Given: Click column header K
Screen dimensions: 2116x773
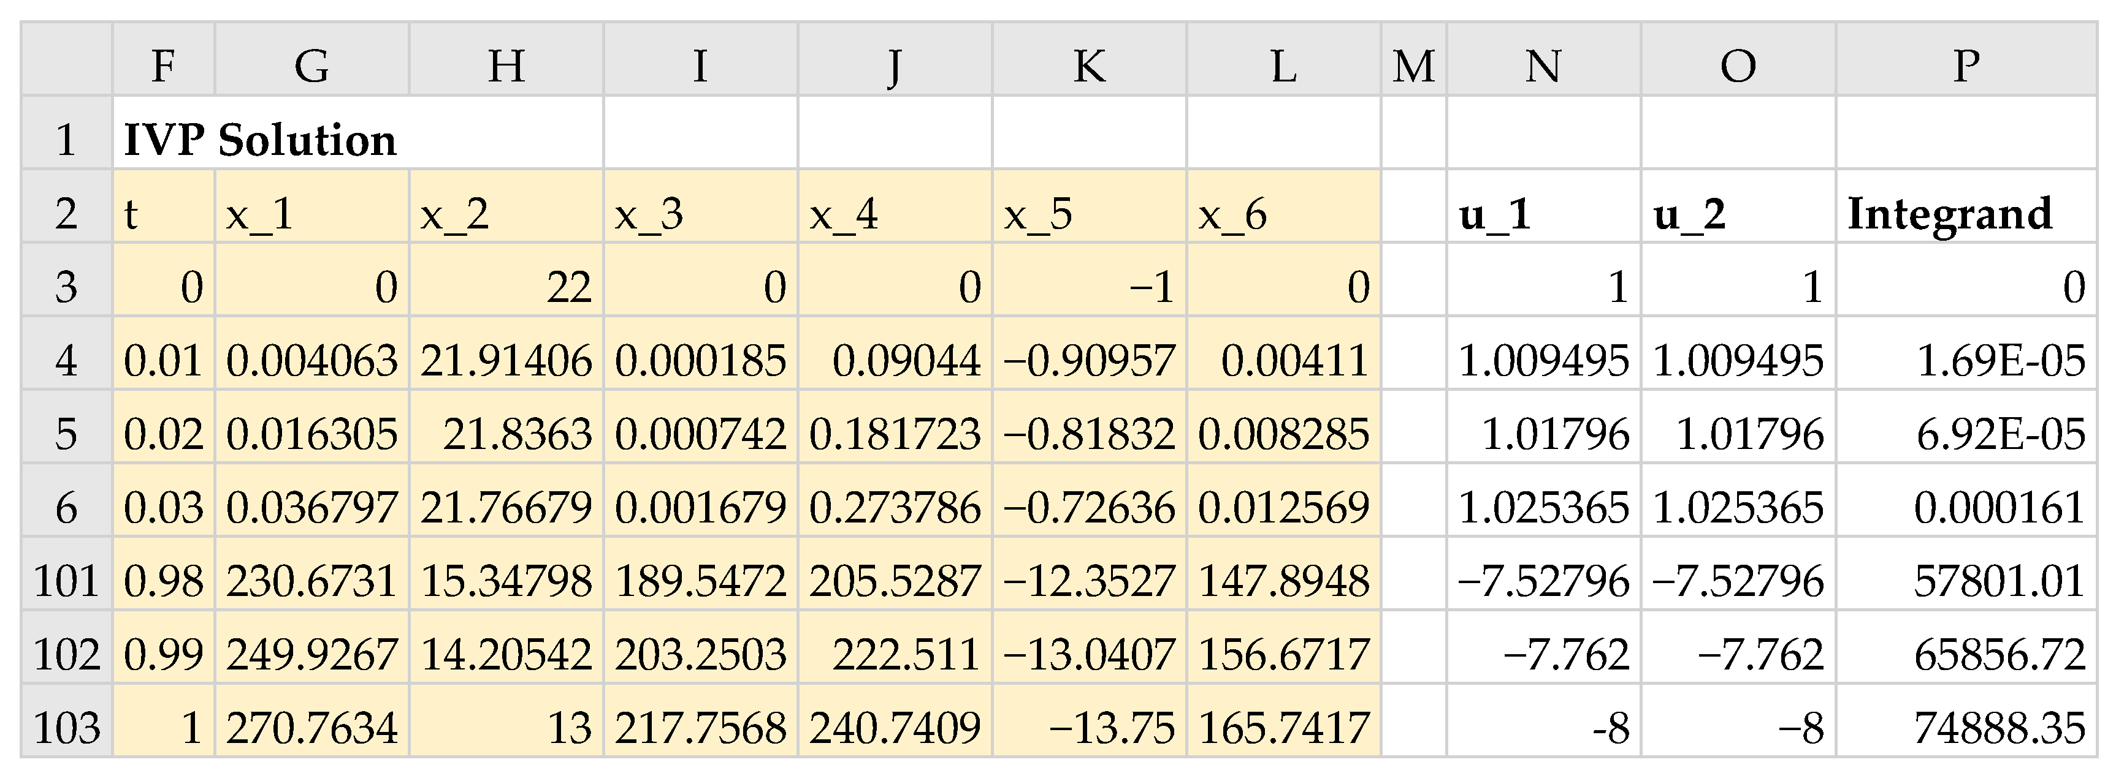Looking at the screenshot, I should tap(1088, 65).
